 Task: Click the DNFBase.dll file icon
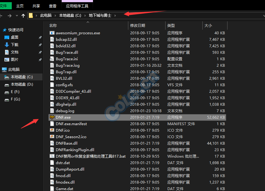(x=52, y=143)
